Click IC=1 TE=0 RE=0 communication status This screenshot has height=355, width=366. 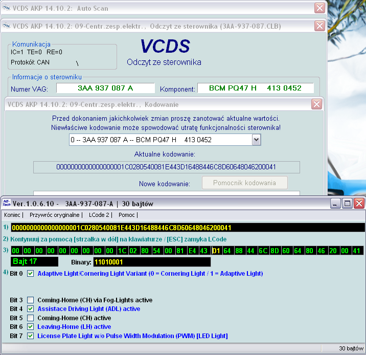[36, 52]
